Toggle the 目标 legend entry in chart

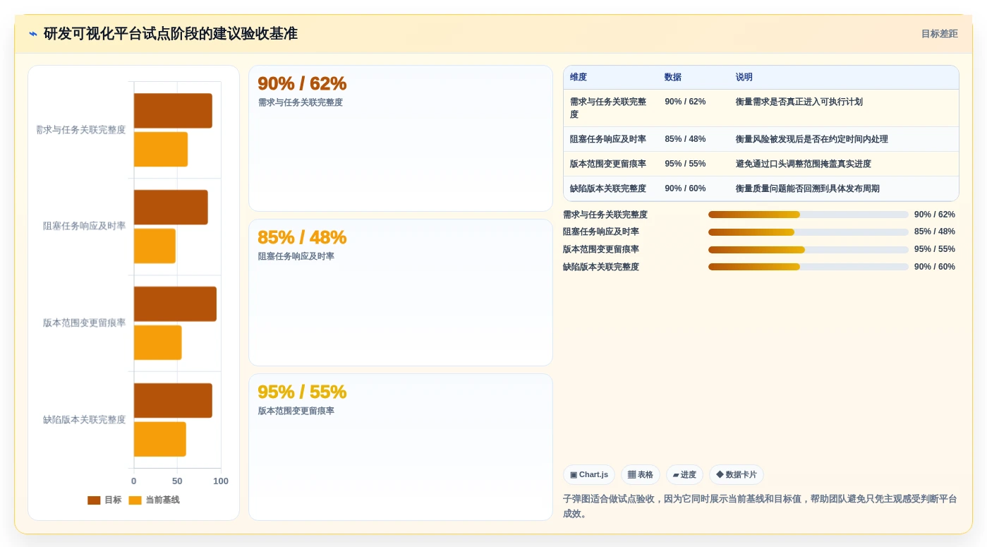(x=104, y=500)
